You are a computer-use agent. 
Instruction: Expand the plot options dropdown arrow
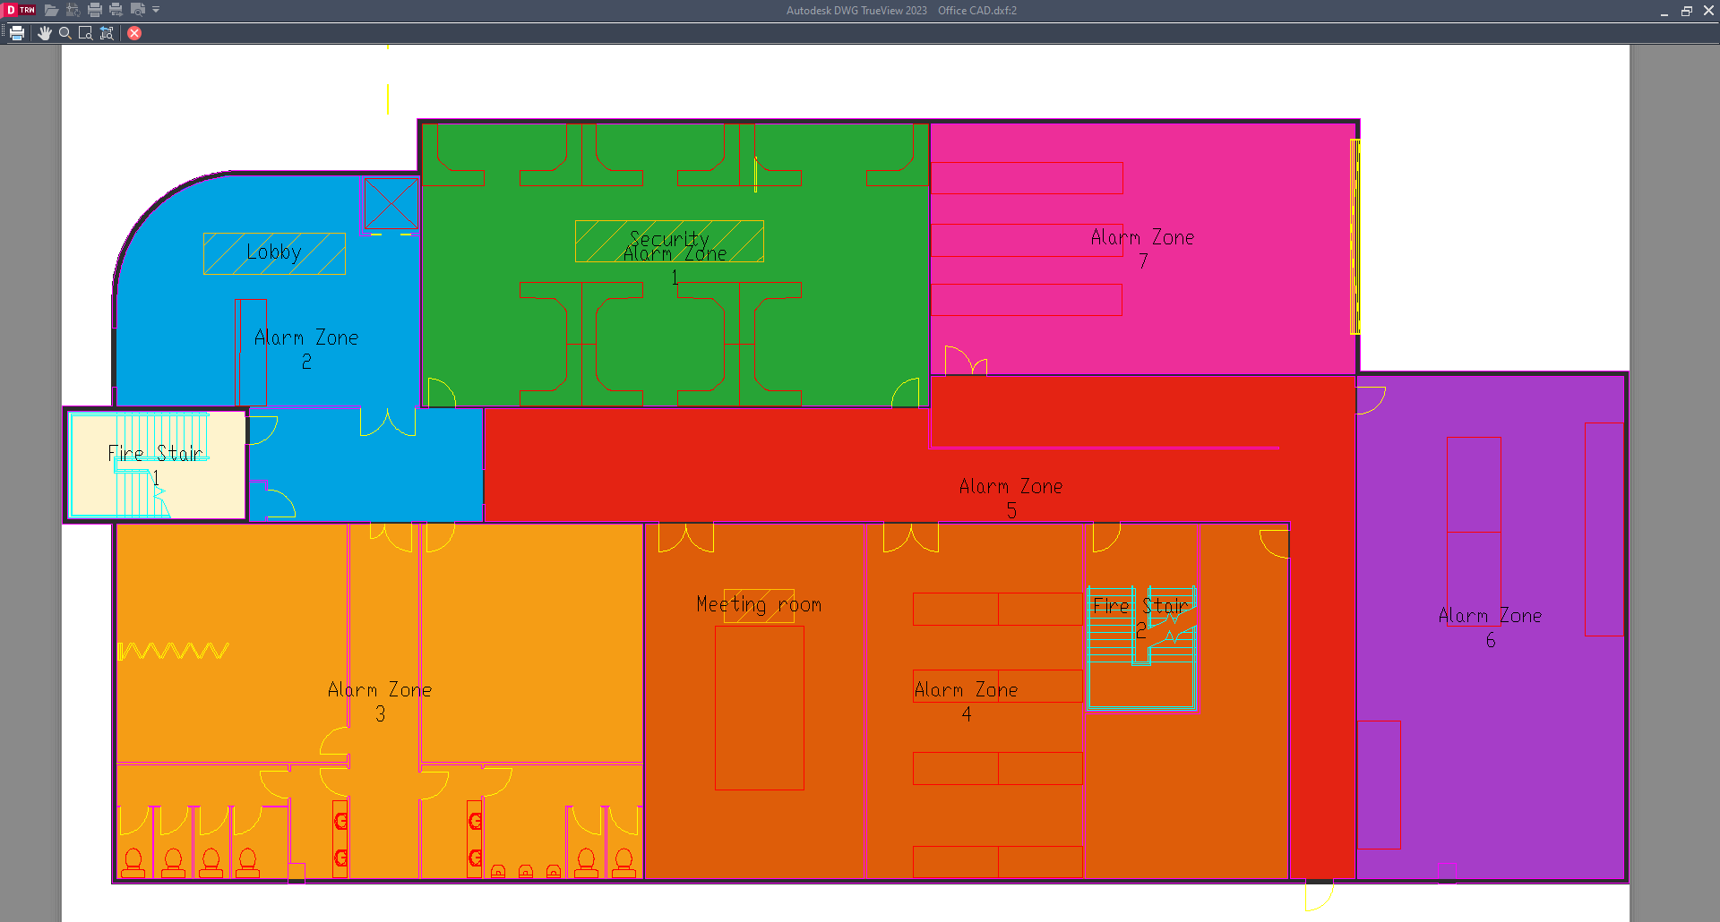(x=156, y=10)
